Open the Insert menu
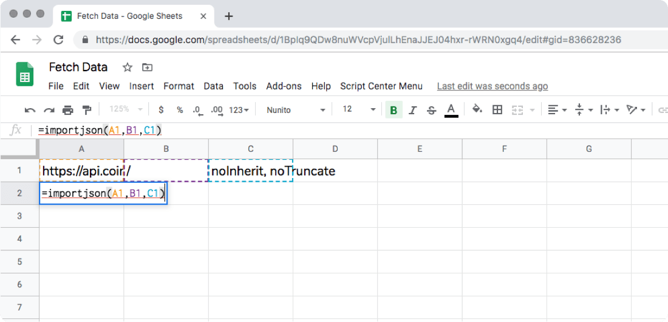 [x=141, y=86]
